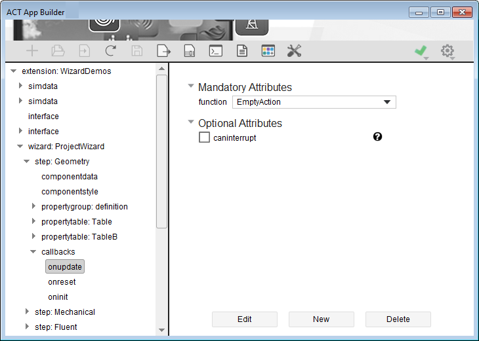Click the tree scrollbar down arrow
Viewport: 479px width, 341px height.
tap(162, 330)
